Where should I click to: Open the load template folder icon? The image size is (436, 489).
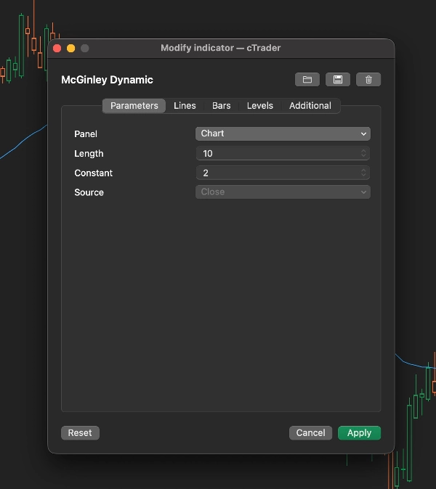[x=307, y=80]
